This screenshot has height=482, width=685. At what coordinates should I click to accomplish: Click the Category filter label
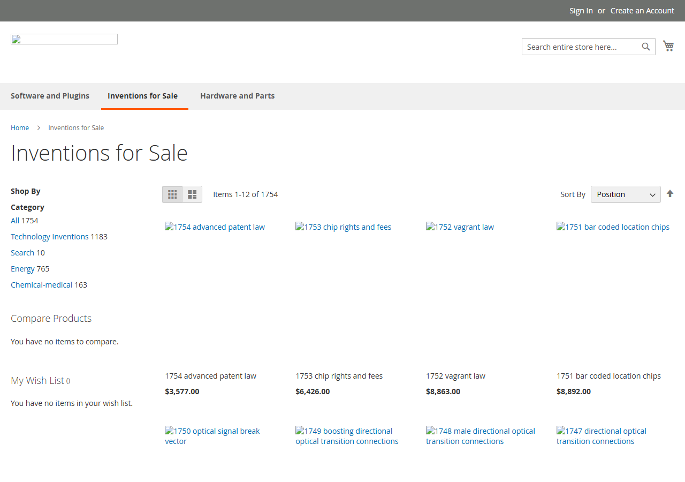27,207
